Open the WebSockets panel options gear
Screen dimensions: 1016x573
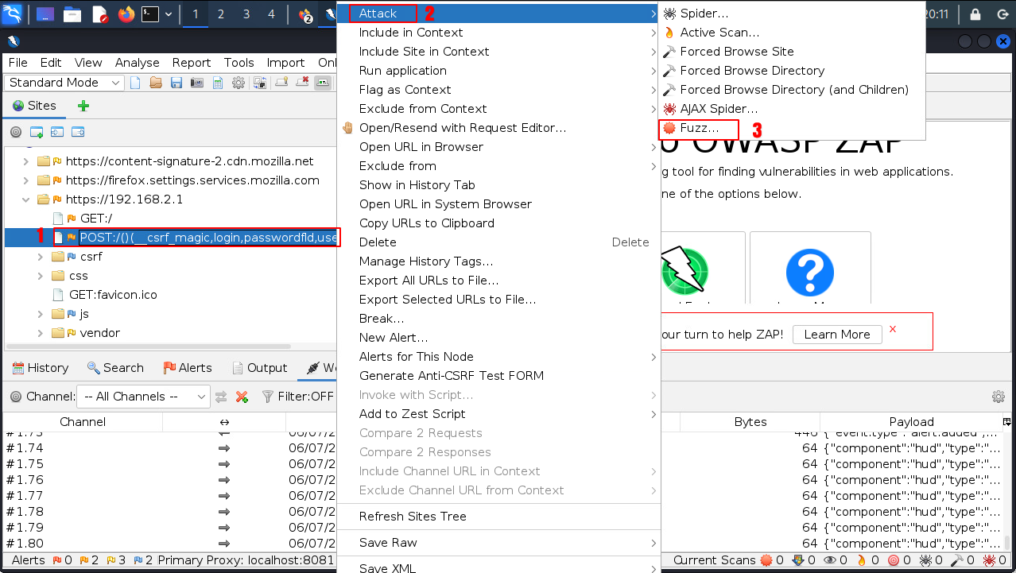[998, 397]
